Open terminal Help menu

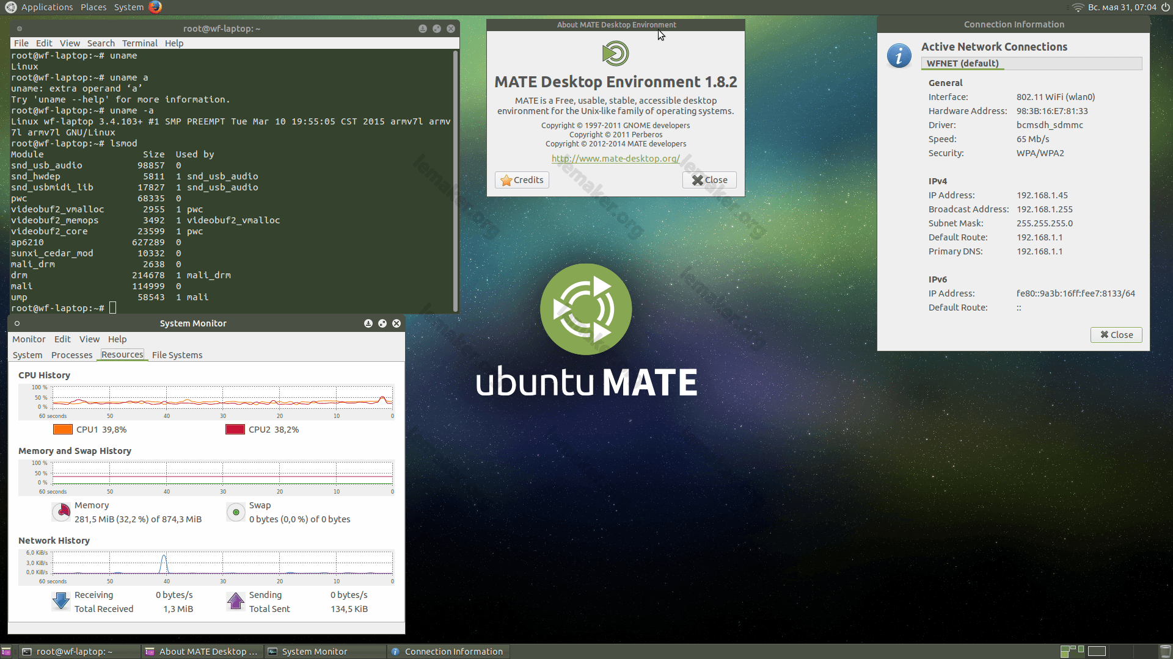coord(174,43)
